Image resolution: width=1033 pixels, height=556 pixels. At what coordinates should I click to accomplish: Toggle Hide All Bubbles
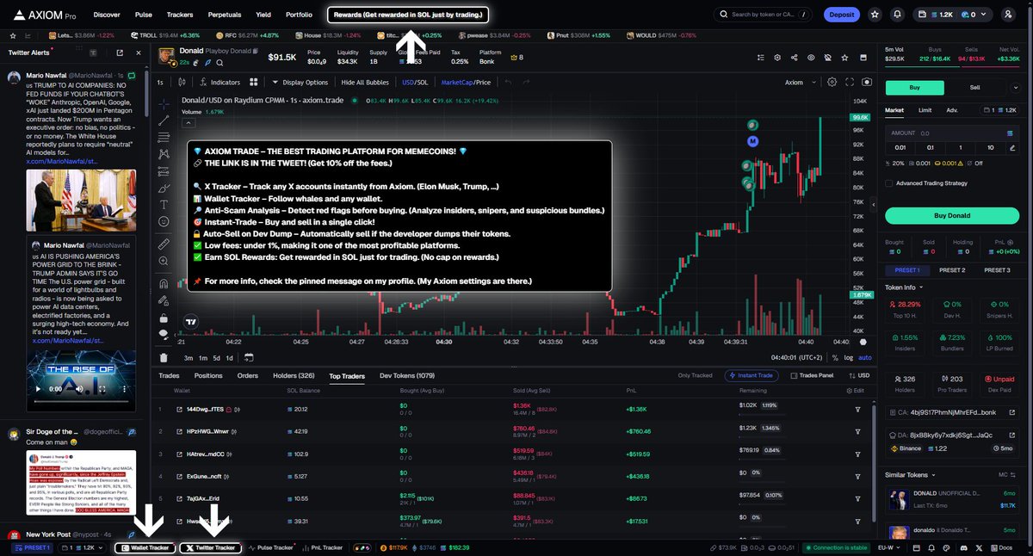[365, 83]
